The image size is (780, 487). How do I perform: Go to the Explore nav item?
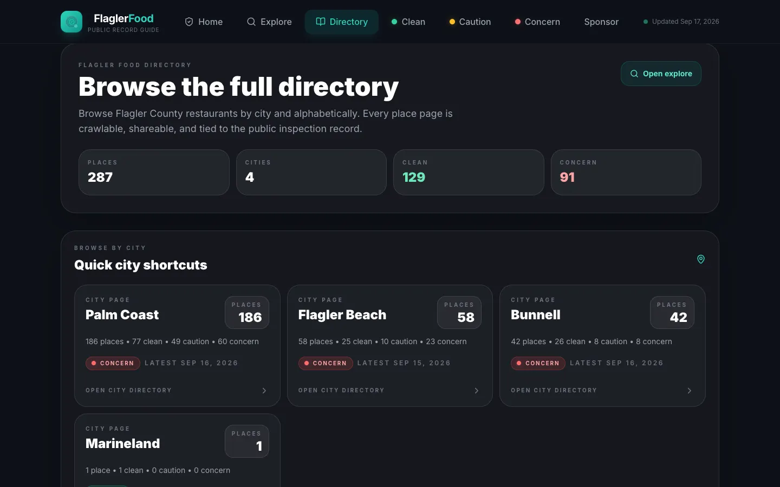[269, 22]
